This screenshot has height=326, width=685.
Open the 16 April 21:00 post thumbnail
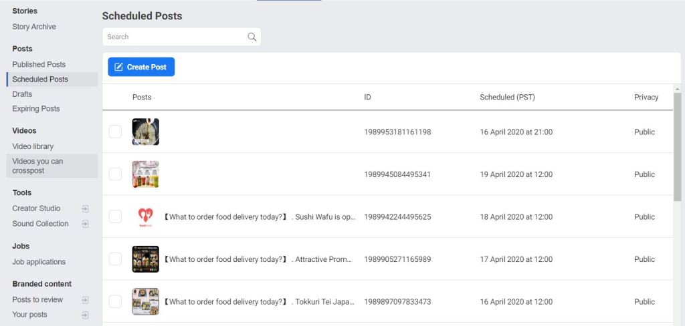tap(145, 132)
